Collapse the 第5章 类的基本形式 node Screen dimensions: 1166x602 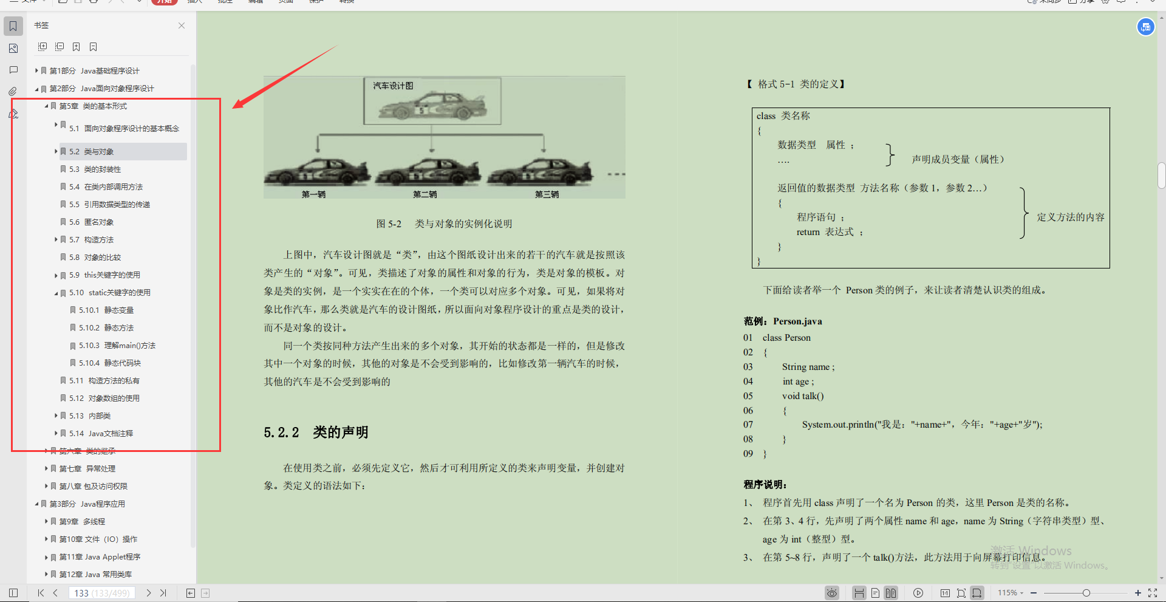[x=46, y=106]
